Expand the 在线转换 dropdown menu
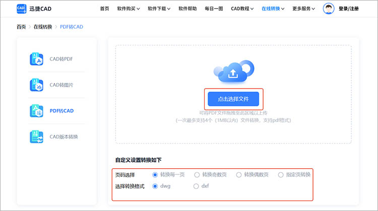This screenshot has width=378, height=211. pos(273,9)
